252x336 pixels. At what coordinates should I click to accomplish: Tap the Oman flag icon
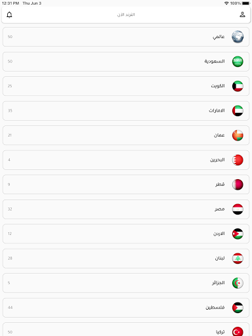[x=238, y=135]
